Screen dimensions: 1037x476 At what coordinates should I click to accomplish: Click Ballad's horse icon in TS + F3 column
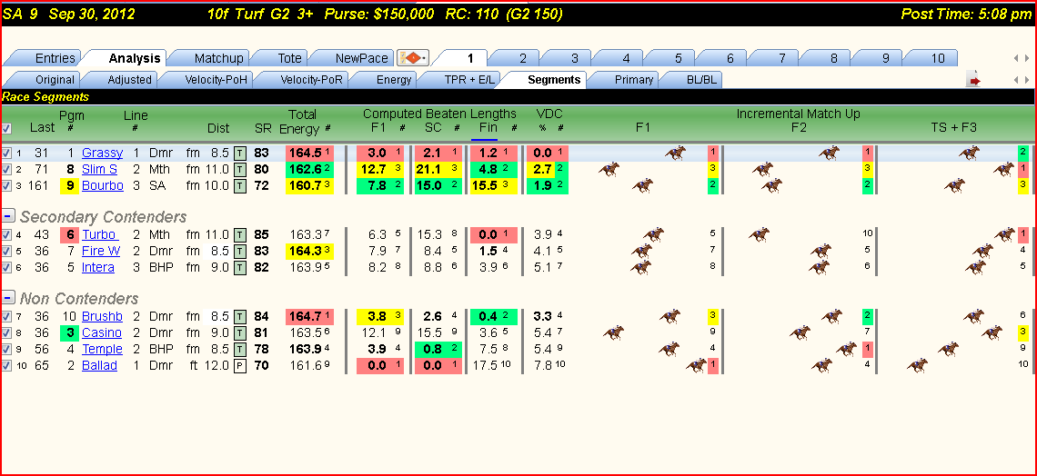[917, 365]
